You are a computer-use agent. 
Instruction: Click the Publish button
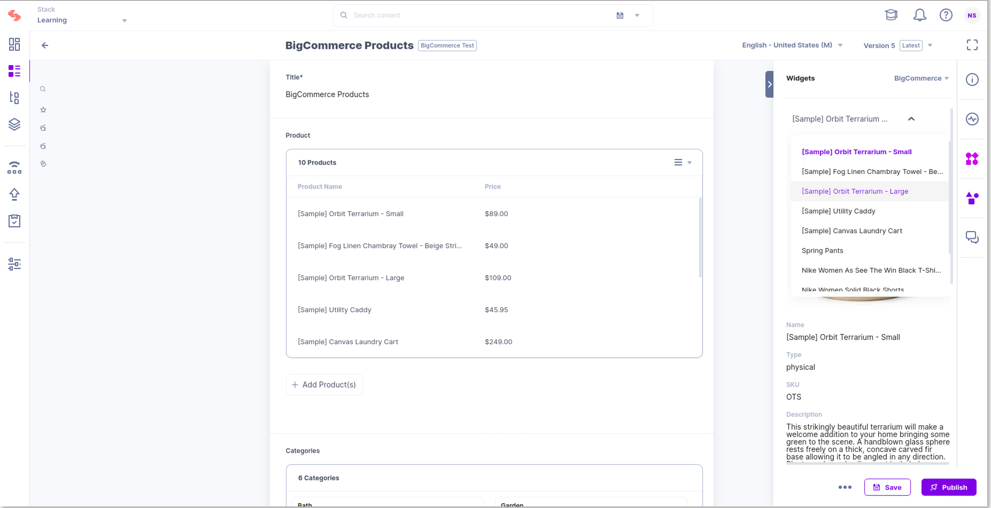948,487
